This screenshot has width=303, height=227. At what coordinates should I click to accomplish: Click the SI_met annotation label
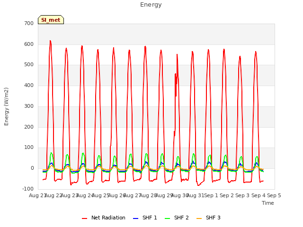tap(51, 20)
